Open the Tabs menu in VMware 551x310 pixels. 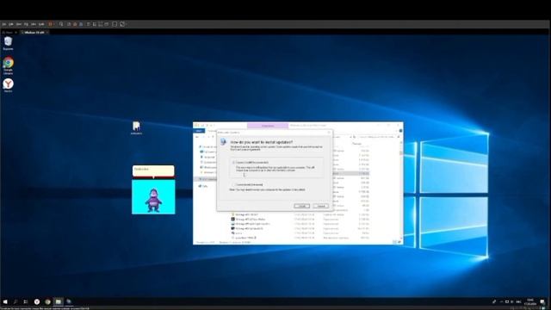(x=34, y=24)
